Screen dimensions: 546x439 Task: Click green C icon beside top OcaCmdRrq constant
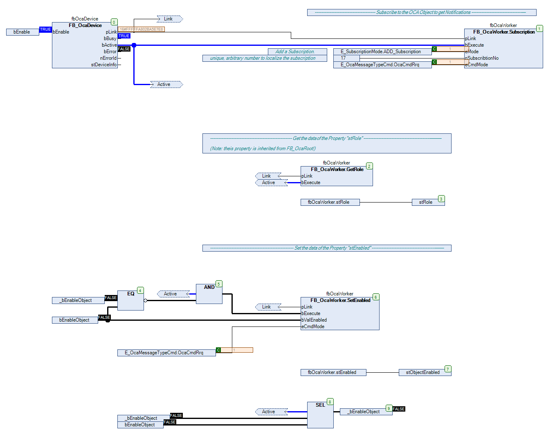(434, 62)
